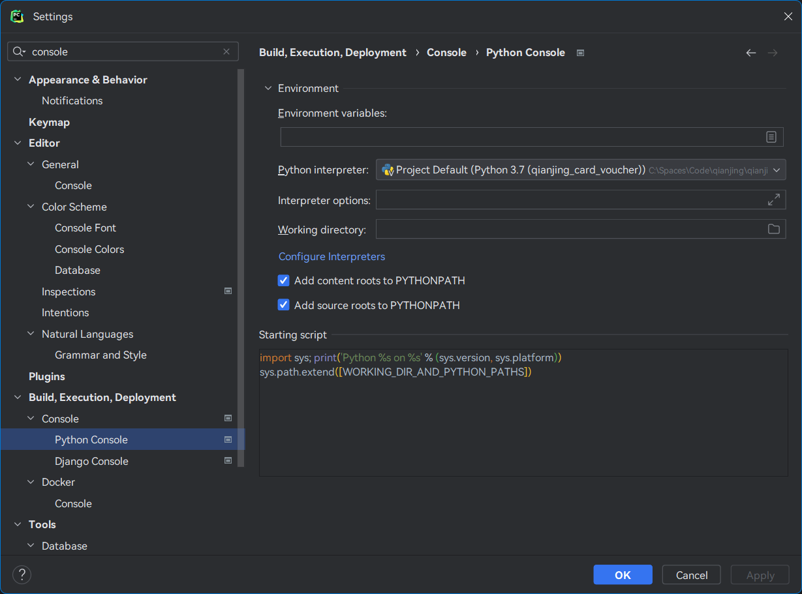Select Database under Color Scheme

[x=78, y=270]
